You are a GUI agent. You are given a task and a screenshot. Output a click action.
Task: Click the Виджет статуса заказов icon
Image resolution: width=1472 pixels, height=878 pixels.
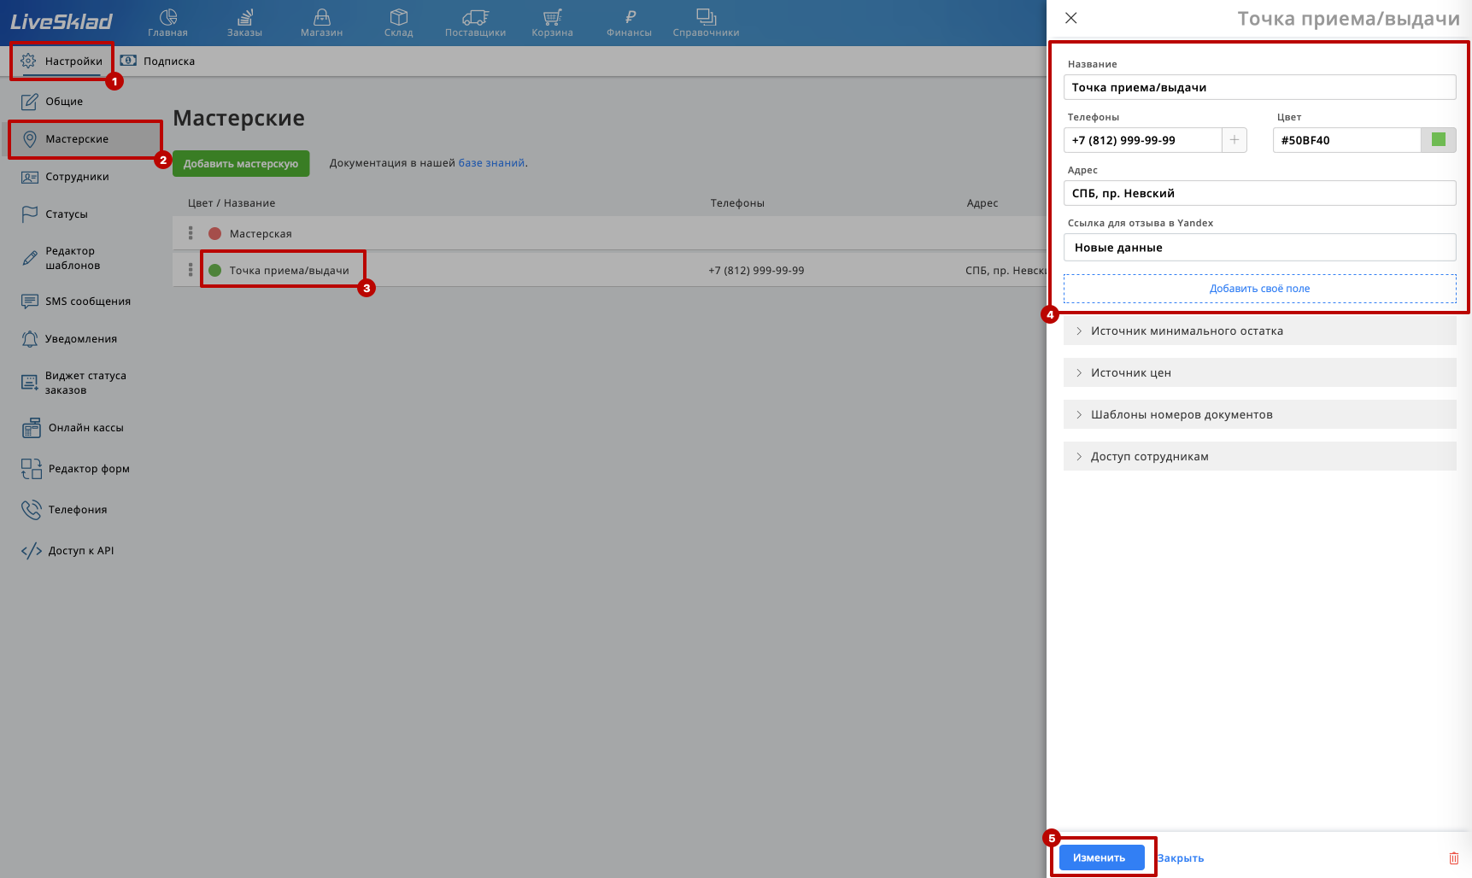(30, 383)
